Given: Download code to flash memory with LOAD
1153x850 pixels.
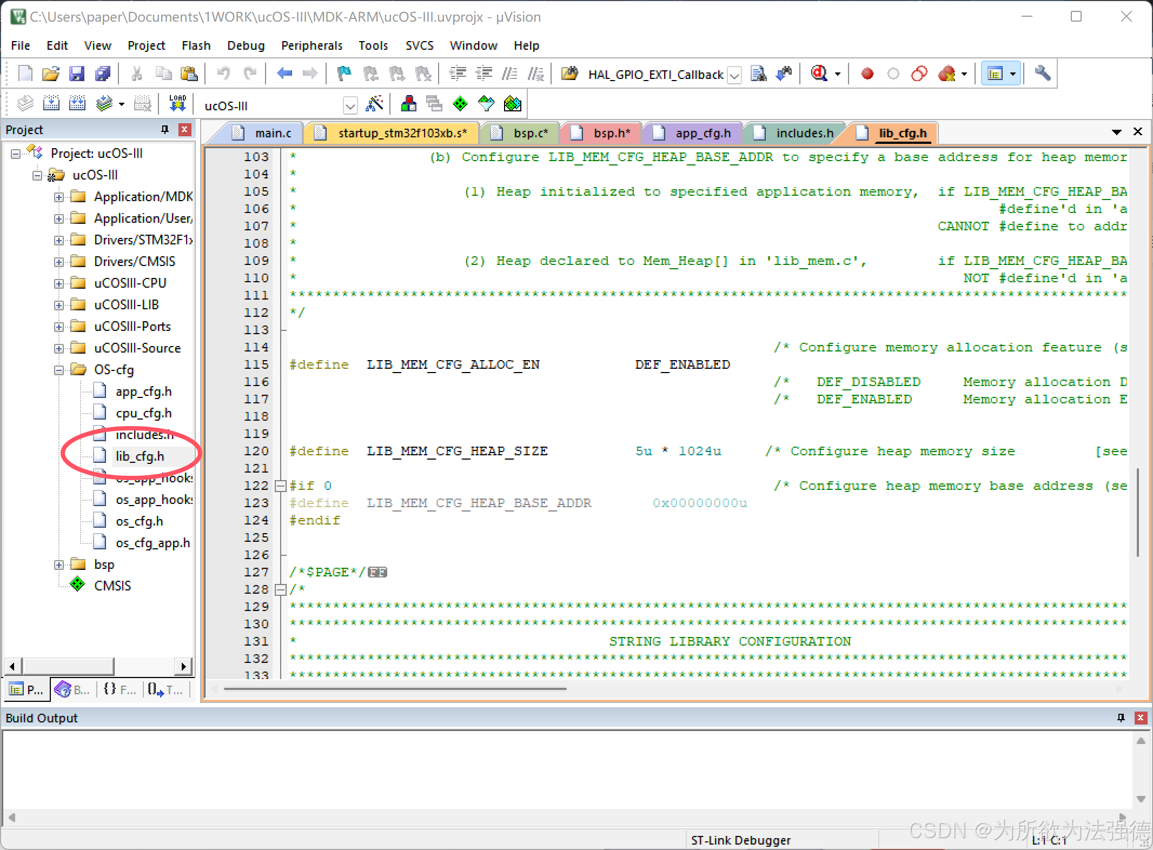Looking at the screenshot, I should click(177, 103).
